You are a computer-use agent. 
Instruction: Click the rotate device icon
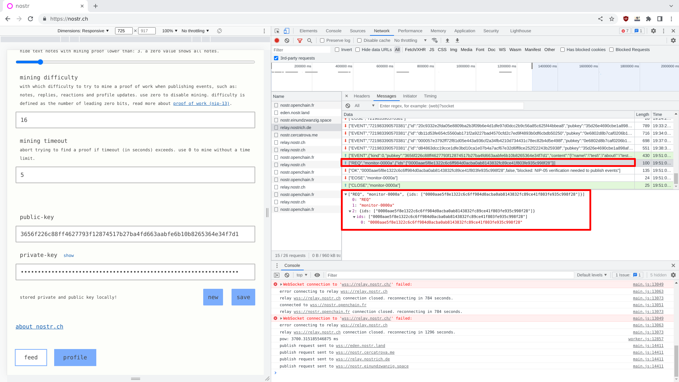(219, 31)
